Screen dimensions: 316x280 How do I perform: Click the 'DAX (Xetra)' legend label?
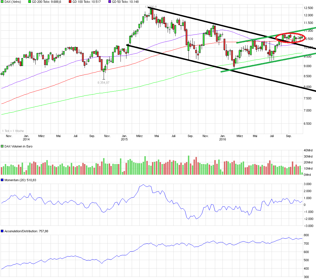13,2
